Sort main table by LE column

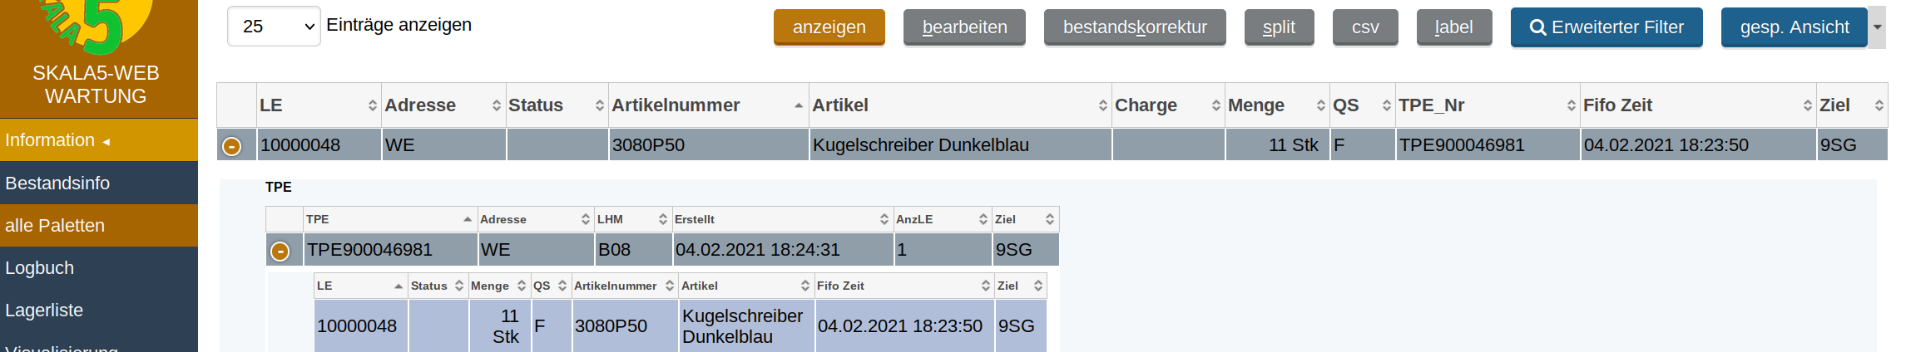click(x=318, y=105)
